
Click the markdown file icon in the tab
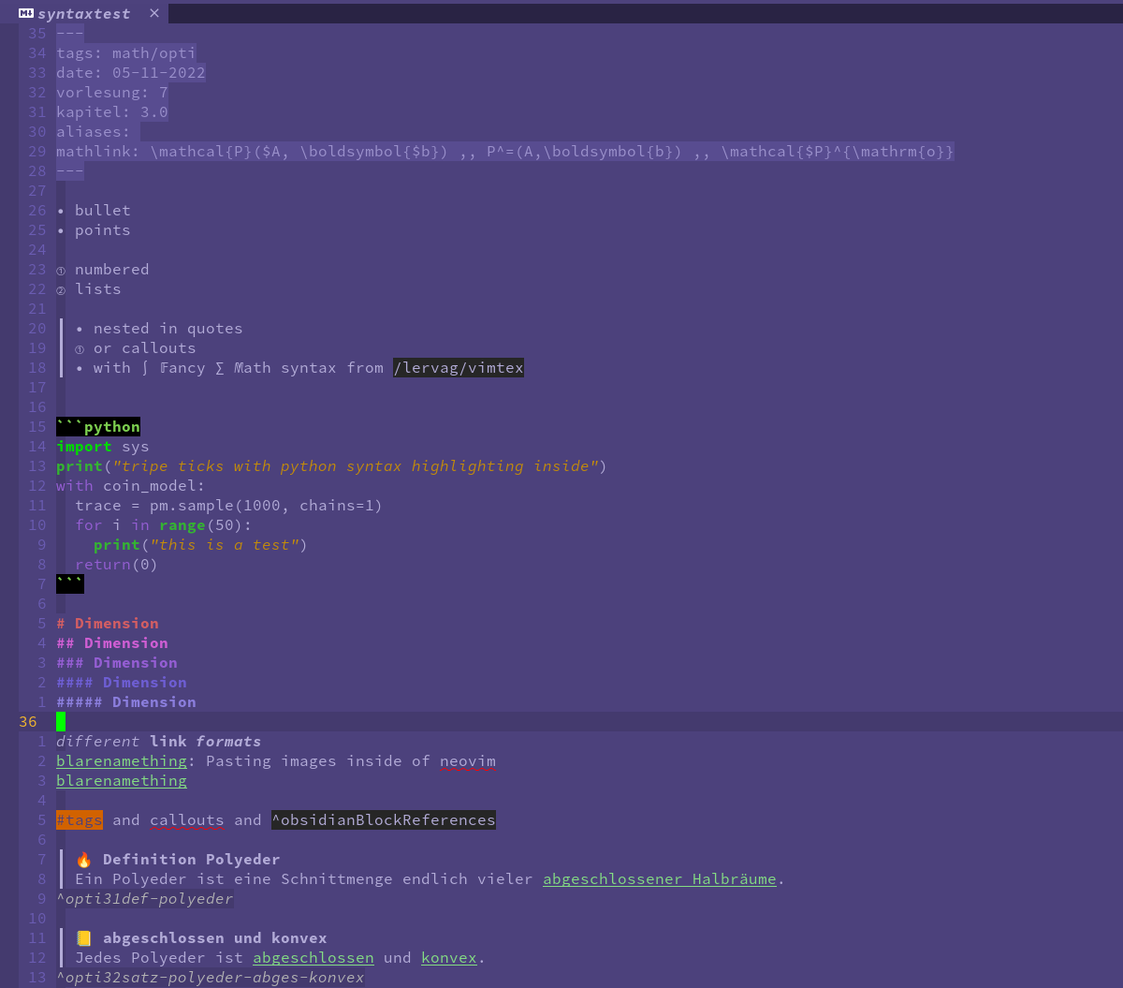pyautogui.click(x=26, y=13)
